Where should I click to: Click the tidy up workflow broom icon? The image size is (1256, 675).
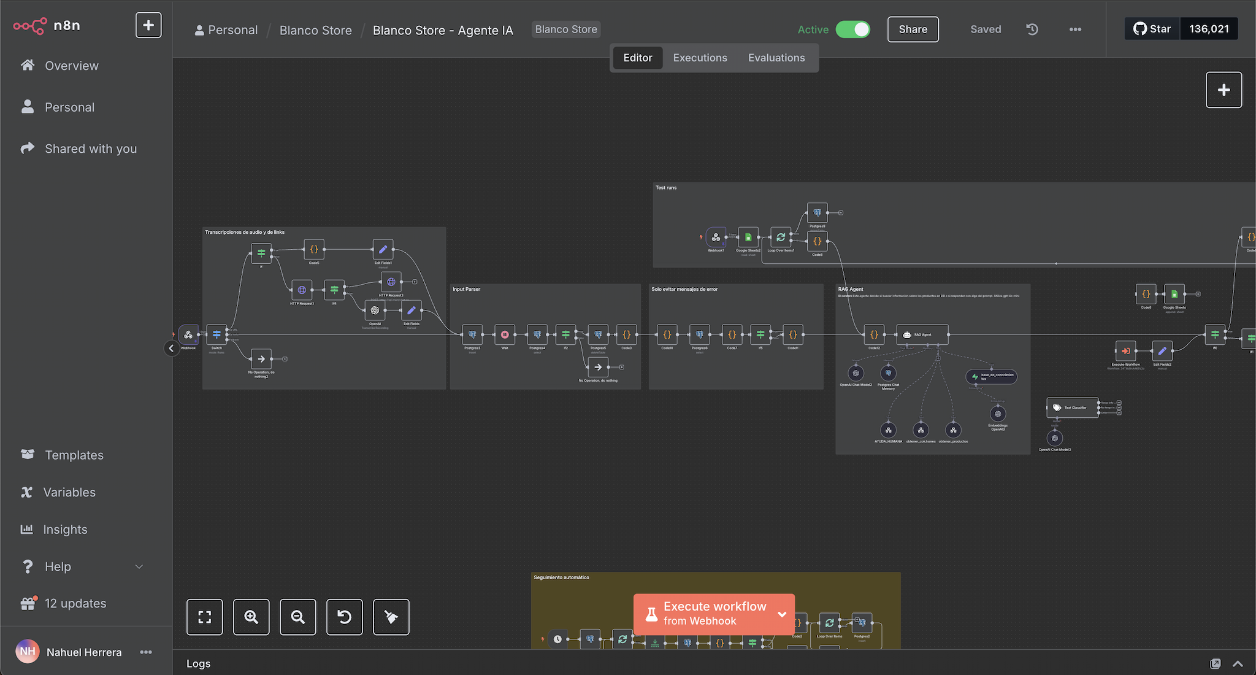point(391,617)
